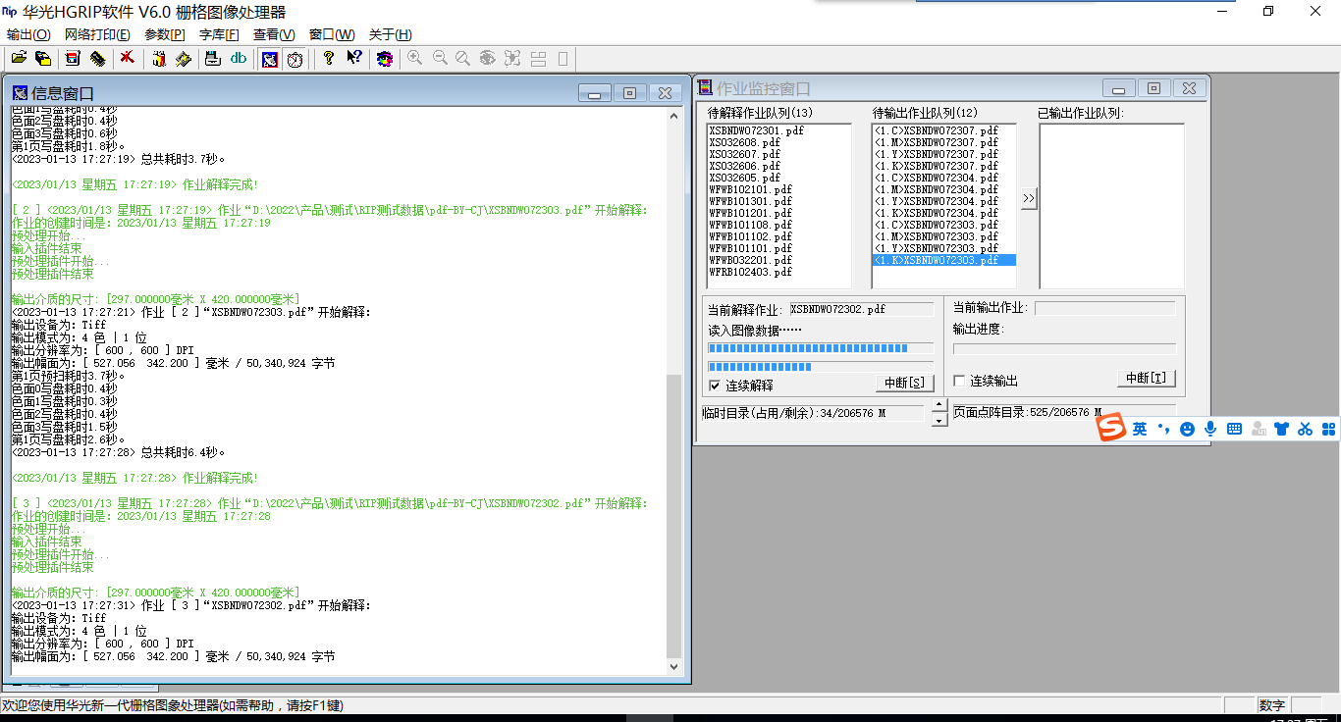Click the zoom out magnifier icon
1341x722 pixels.
[440, 59]
